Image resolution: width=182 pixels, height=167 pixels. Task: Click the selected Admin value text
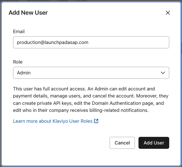click(x=24, y=73)
